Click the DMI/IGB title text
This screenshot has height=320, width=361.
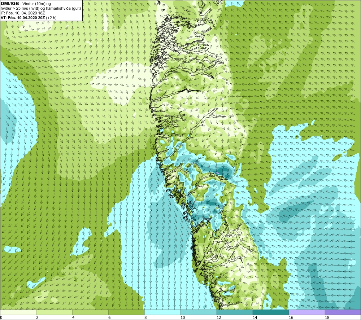[10, 4]
